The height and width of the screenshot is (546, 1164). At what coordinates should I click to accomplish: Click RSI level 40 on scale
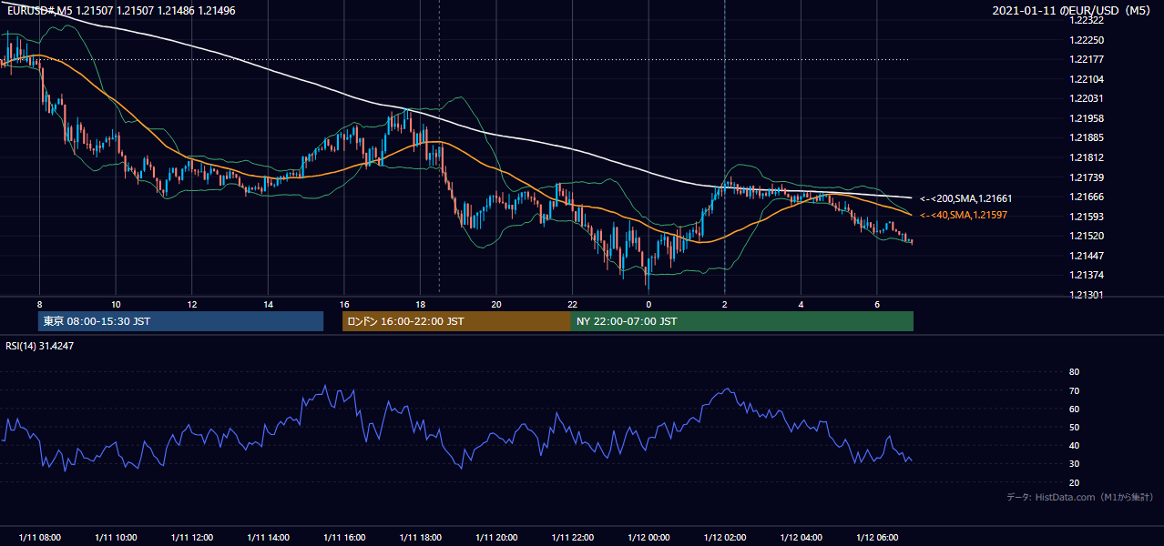tap(1074, 446)
